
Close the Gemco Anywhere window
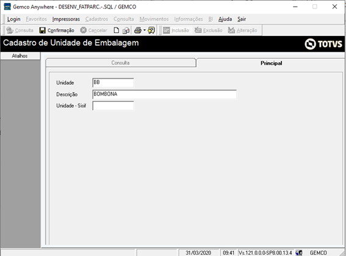334,7
